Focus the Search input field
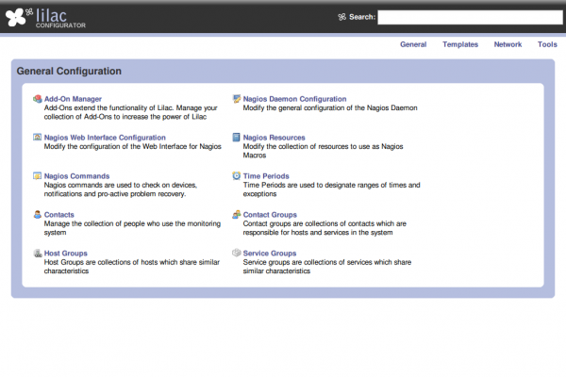The width and height of the screenshot is (566, 377). (x=469, y=17)
